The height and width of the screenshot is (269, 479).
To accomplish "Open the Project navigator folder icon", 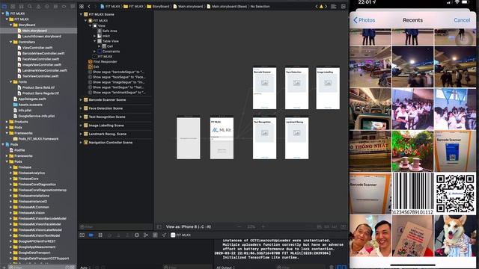I will pyautogui.click(x=4, y=6).
